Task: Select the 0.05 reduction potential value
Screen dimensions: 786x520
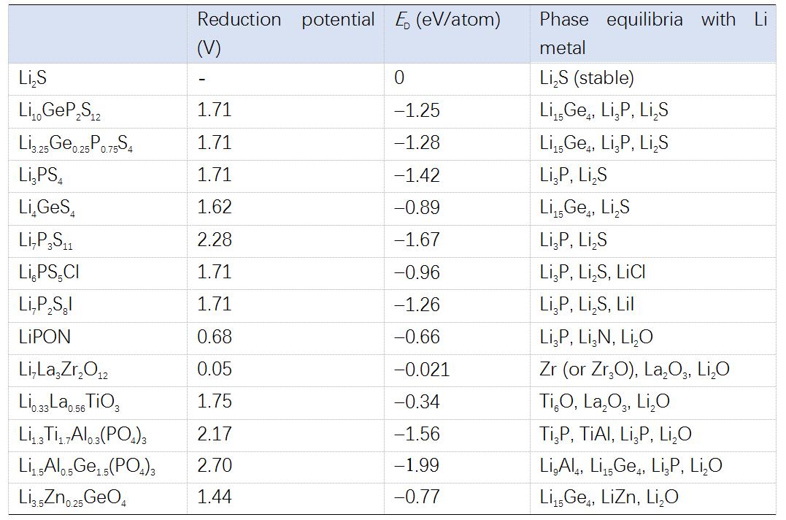Action: click(x=214, y=370)
